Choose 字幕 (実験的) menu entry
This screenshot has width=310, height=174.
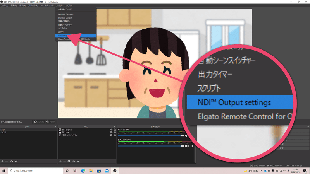point(76,21)
